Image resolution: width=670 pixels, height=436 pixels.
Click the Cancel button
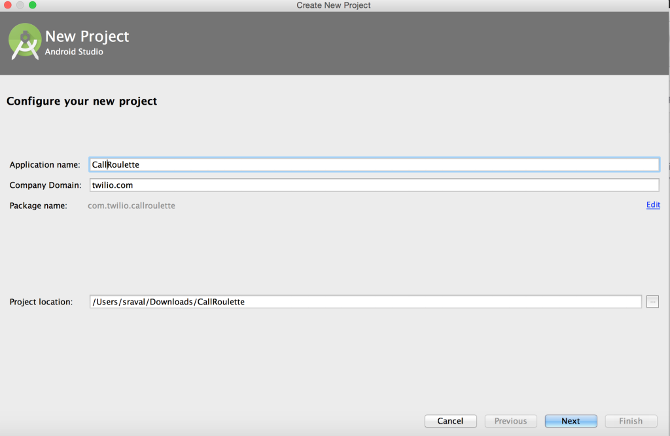(450, 421)
